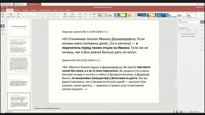Toggle the Slides panel icon in left sidebar
Image resolution: width=205 pixels, height=115 pixels.
3,26
